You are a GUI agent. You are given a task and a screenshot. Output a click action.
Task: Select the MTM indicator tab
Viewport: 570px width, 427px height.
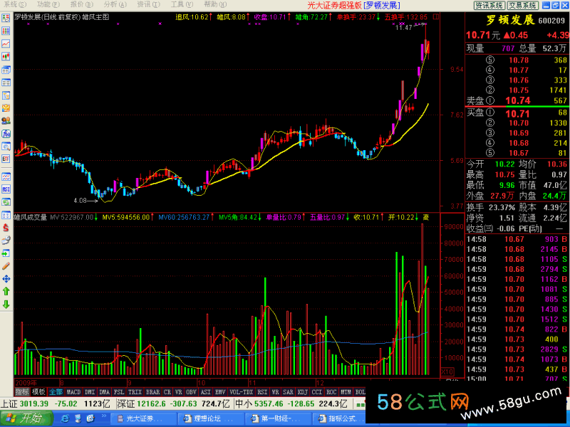tap(346, 392)
